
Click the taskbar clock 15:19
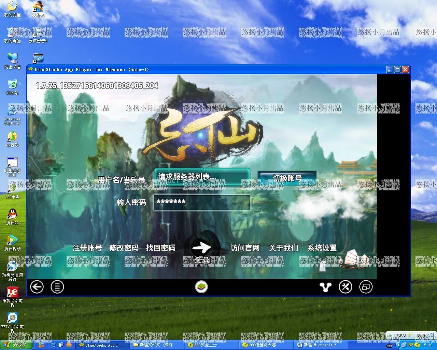pos(427,345)
